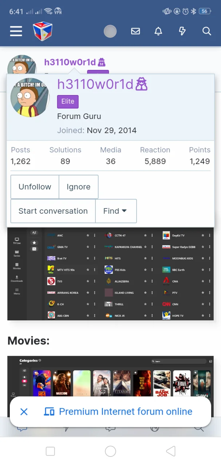Tap the lightning bolt what's new icon

click(x=182, y=31)
